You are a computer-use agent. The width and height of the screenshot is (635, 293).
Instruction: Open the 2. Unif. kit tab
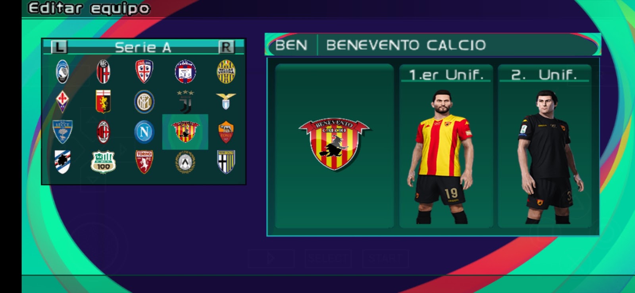tap(544, 75)
